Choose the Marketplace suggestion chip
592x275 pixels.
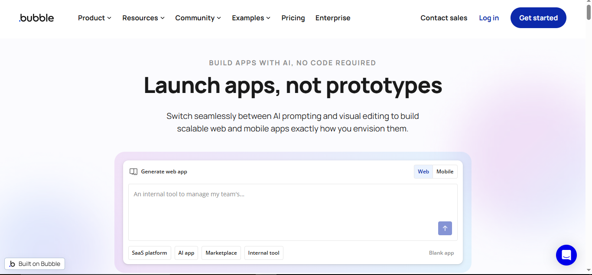221,253
